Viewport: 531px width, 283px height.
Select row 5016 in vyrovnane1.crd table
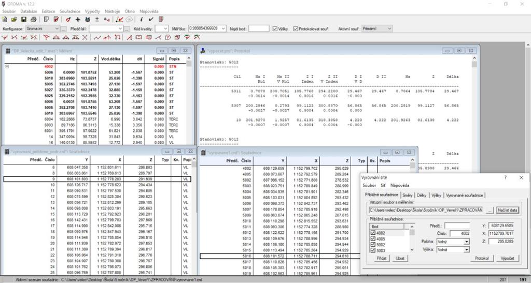coord(280,256)
